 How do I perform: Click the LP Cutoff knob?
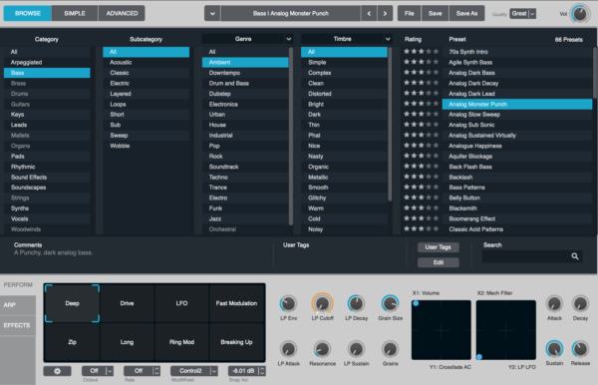(x=322, y=303)
